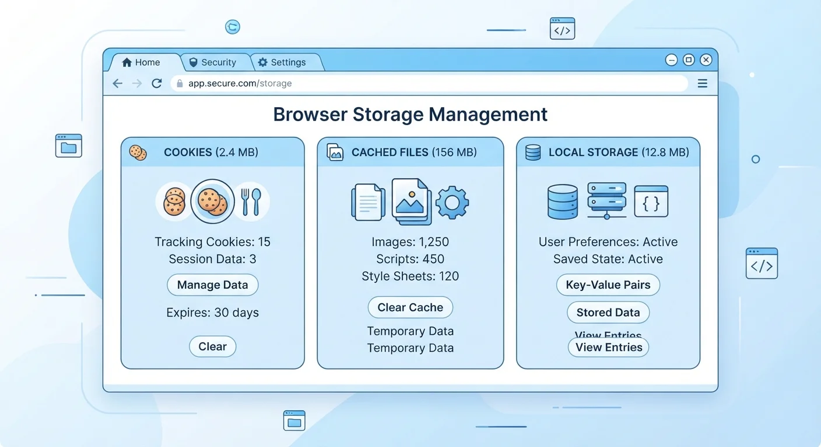Click the folder window icon at bottom
Viewport: 821px width, 447px height.
tap(294, 420)
